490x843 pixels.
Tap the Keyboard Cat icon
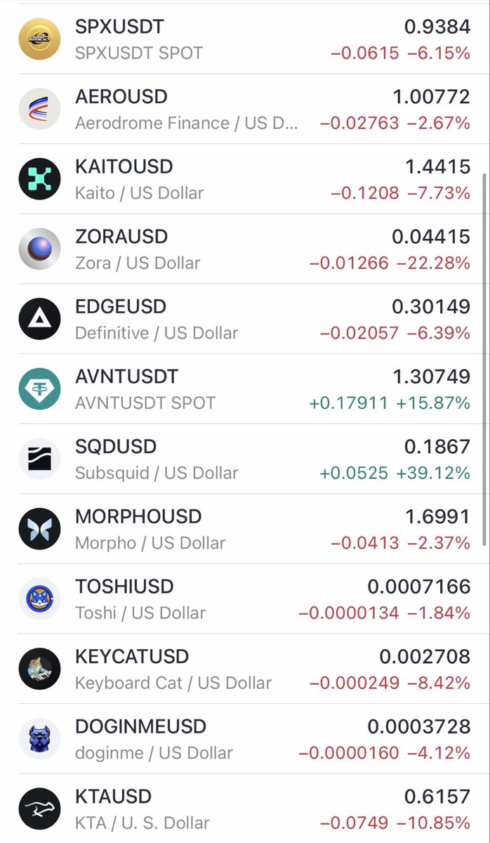coord(39,669)
